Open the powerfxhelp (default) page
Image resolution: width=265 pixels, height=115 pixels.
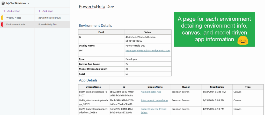coord(52,18)
